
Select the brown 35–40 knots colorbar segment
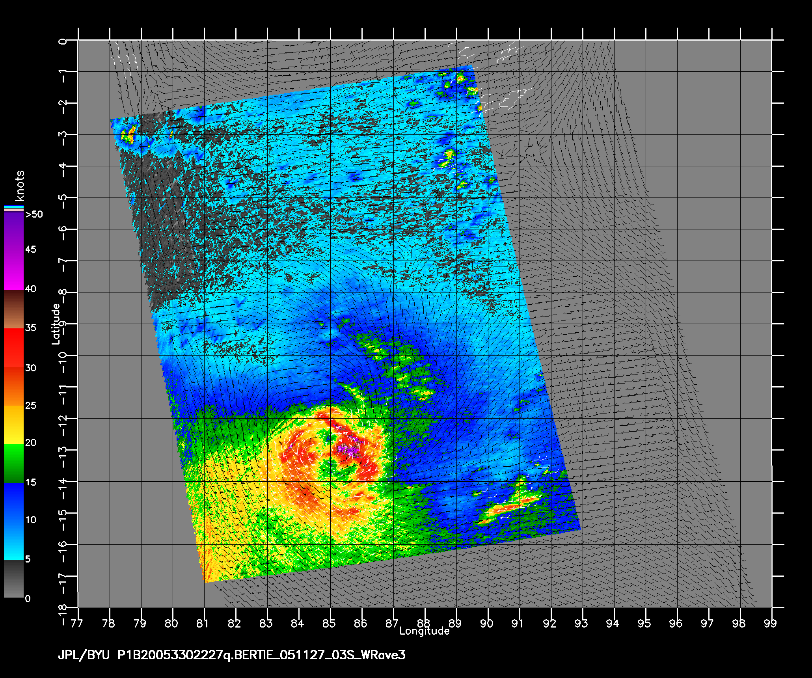coord(14,309)
